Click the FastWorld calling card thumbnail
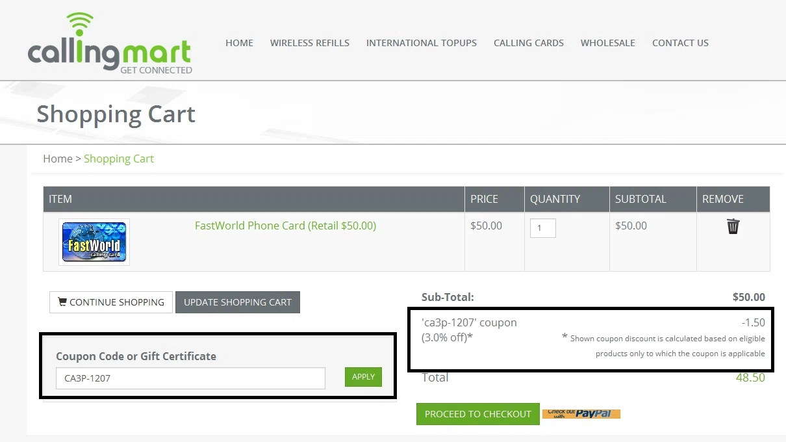Viewport: 786px width, 442px height. 94,242
